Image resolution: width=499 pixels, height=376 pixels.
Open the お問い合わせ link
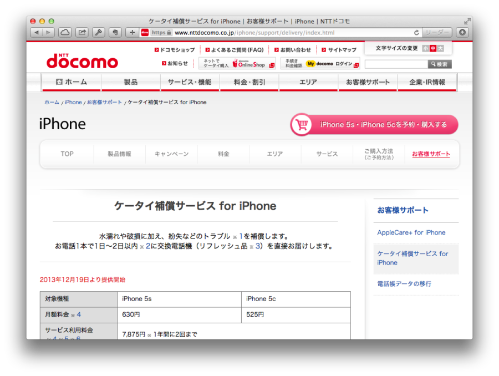click(293, 50)
